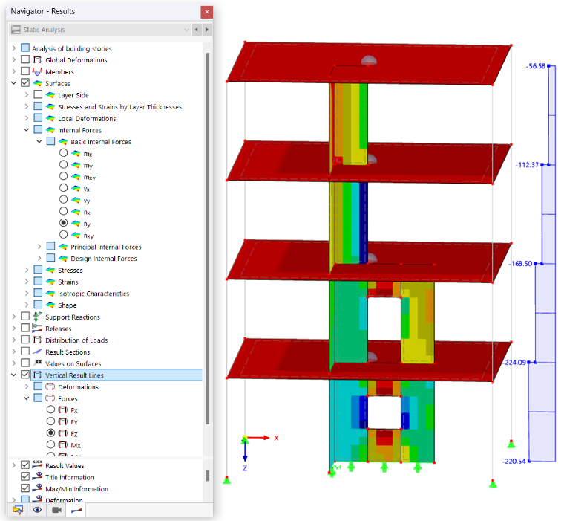Click the Isotropic Characteristics icon

[x=50, y=294]
